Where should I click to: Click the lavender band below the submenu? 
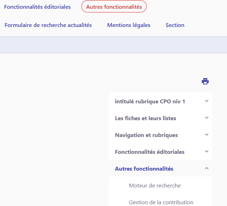113,45
